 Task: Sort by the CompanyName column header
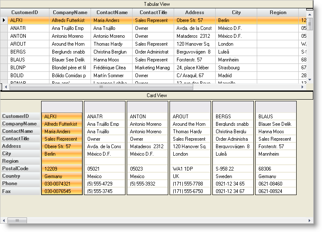click(x=70, y=12)
